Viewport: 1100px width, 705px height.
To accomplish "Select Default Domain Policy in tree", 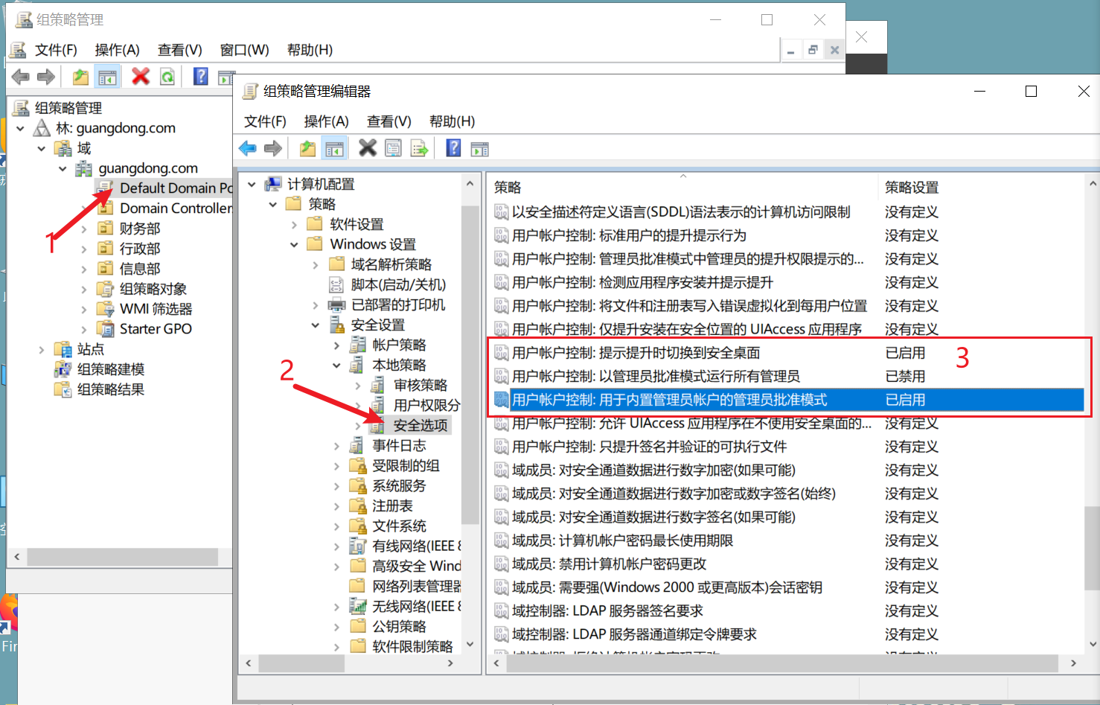I will pyautogui.click(x=176, y=188).
